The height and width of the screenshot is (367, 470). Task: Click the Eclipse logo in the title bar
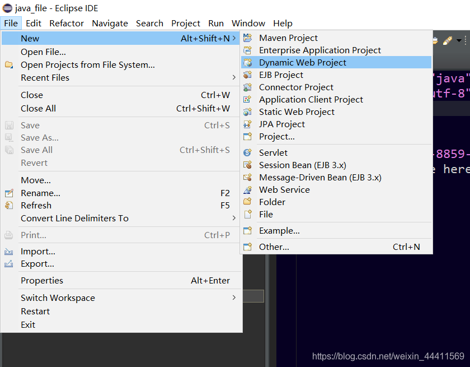tap(7, 8)
